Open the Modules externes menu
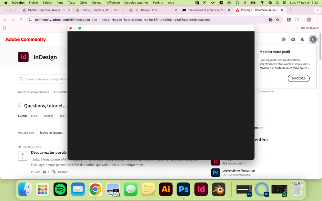322x201 pixels. click(x=136, y=3)
